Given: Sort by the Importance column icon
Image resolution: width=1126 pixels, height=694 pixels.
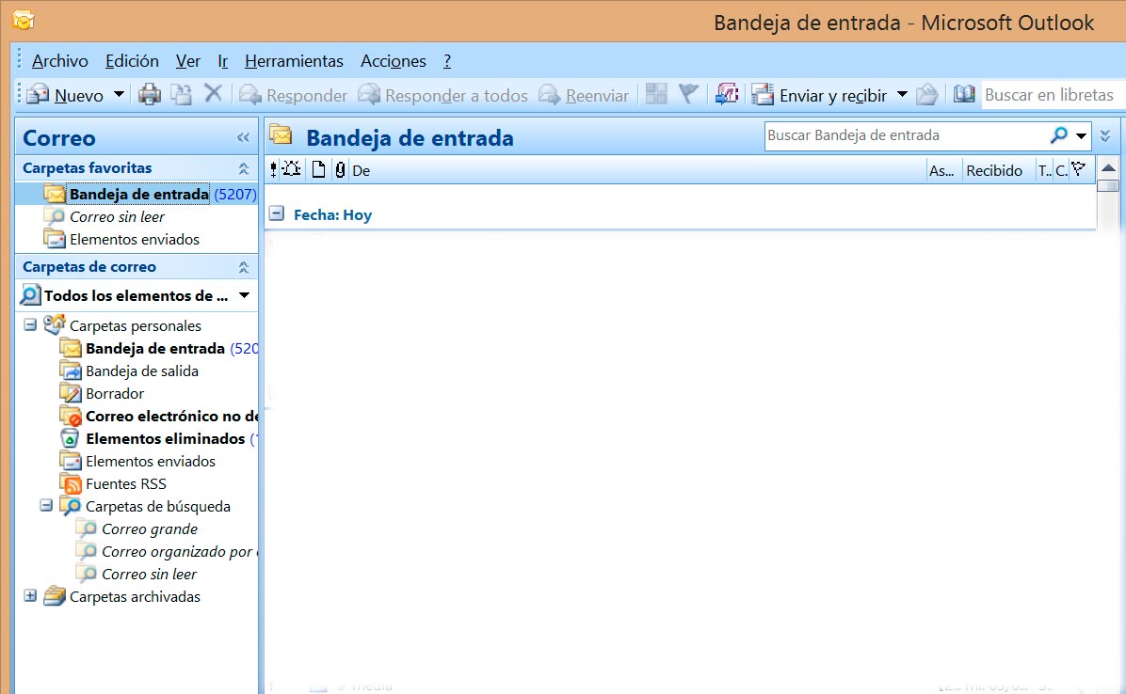Looking at the screenshot, I should tap(274, 170).
